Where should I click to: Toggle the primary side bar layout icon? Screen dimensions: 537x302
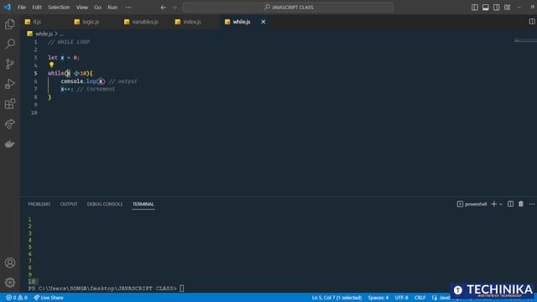475,8
